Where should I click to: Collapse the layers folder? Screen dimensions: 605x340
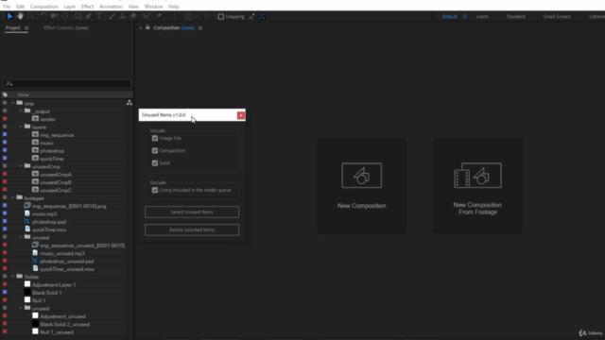pyautogui.click(x=21, y=127)
